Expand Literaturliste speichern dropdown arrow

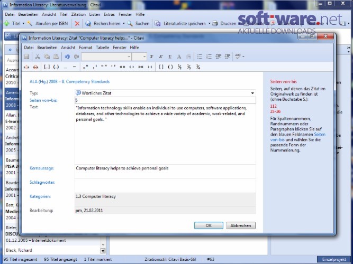coord(210,23)
